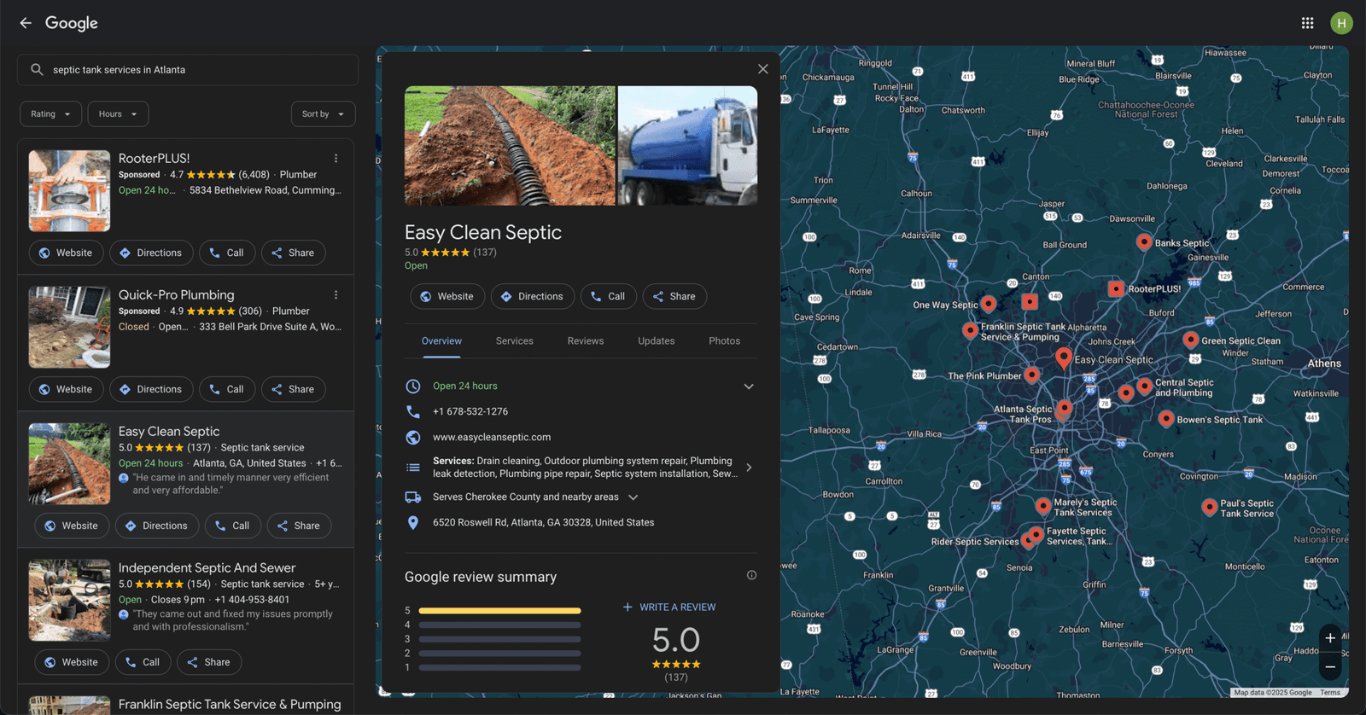This screenshot has height=715, width=1366.
Task: Share the RooterPLUS! listing
Action: coord(293,253)
